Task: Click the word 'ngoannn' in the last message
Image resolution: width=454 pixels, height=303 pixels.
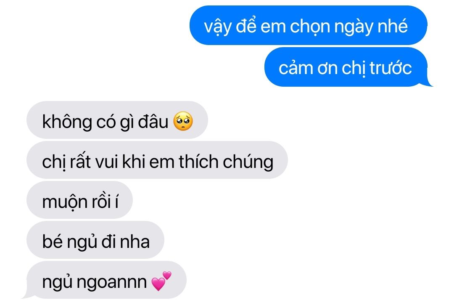Action: click(112, 282)
